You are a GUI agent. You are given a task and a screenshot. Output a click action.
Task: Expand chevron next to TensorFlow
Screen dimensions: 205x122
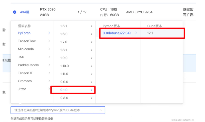pos(49,41)
